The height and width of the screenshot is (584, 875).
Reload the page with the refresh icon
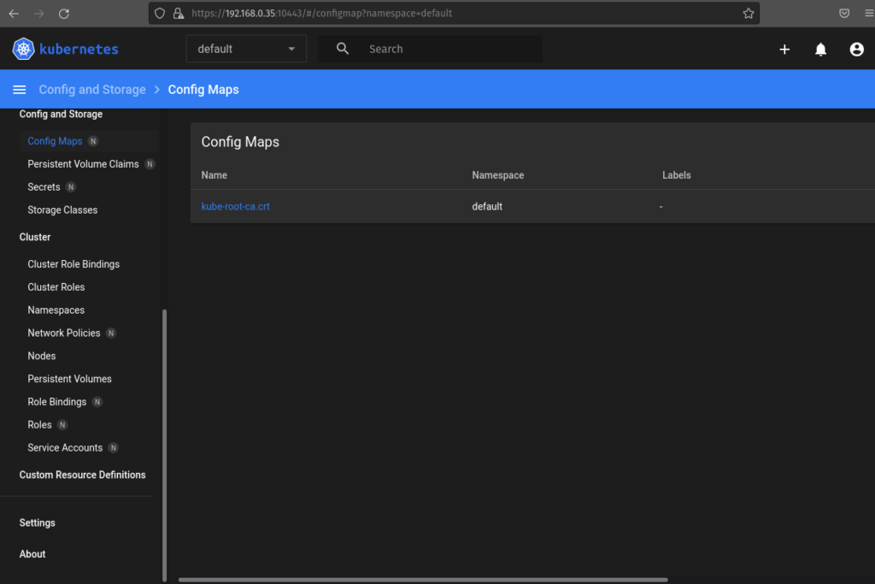tap(64, 14)
